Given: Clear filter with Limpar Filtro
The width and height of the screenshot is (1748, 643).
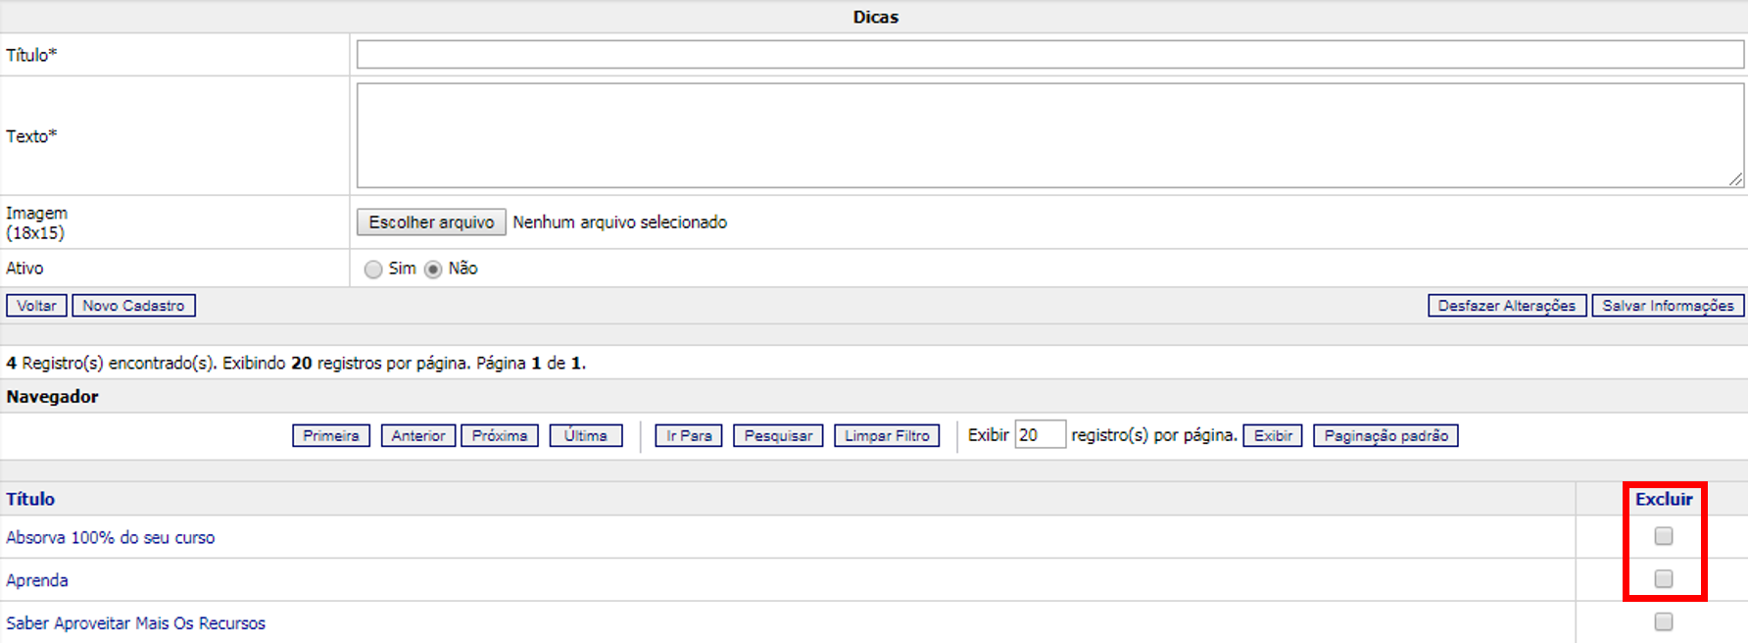Looking at the screenshot, I should coord(887,435).
